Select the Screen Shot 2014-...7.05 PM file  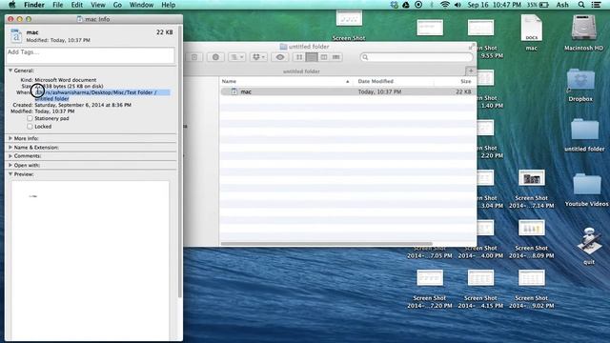[430, 252]
